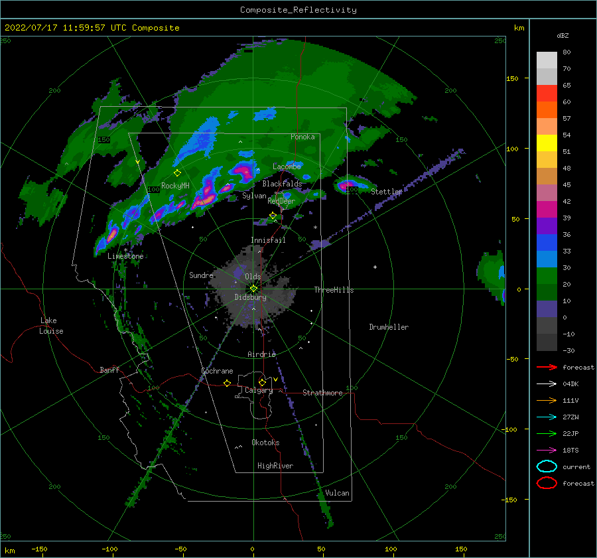Click the white 04DK arrow icon

coord(547,384)
